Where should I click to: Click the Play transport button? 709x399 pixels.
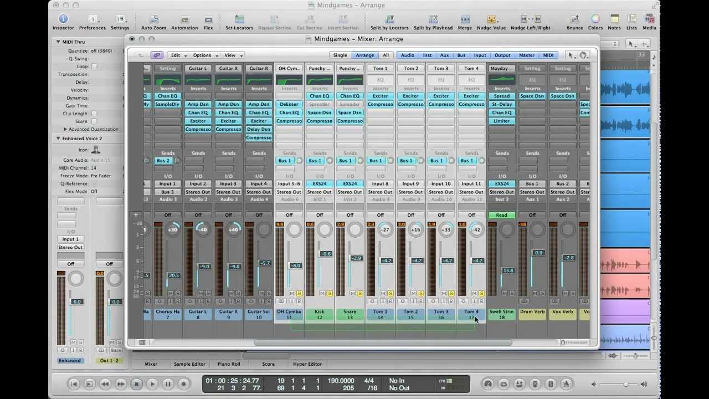(x=152, y=383)
